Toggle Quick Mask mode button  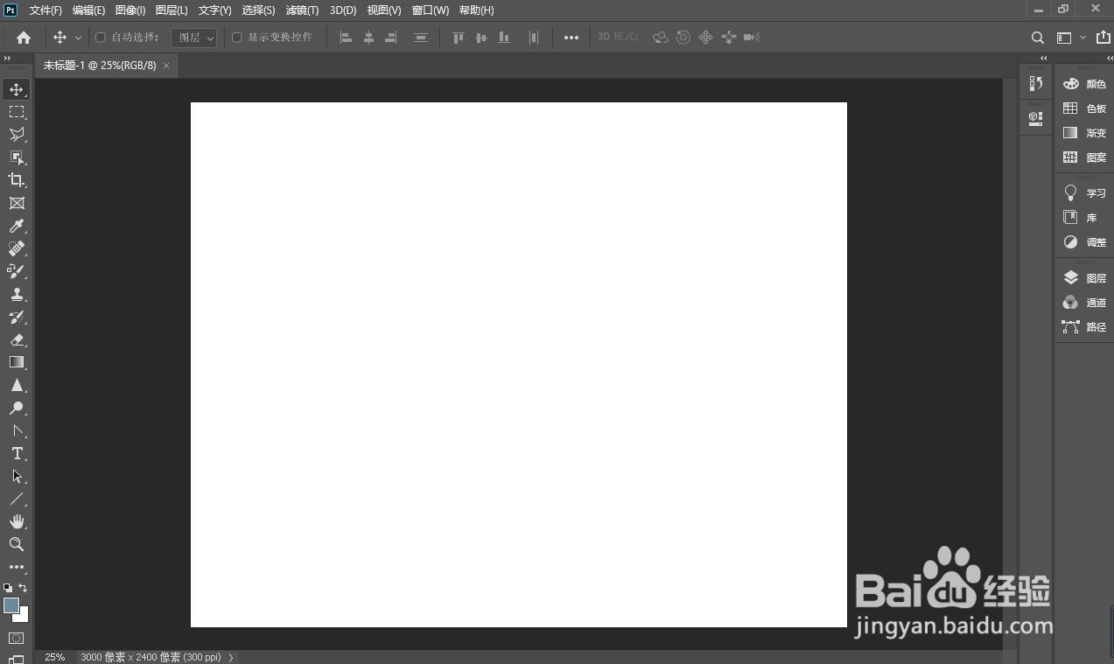pos(17,639)
